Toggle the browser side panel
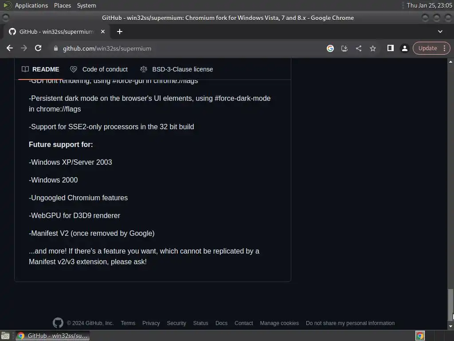454x341 pixels. (x=390, y=48)
